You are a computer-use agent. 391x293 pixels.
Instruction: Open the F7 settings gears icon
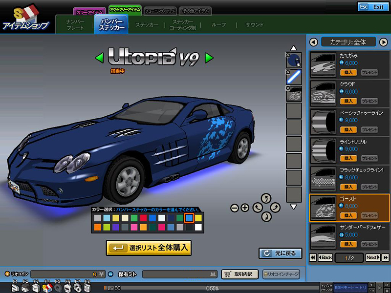(x=78, y=288)
